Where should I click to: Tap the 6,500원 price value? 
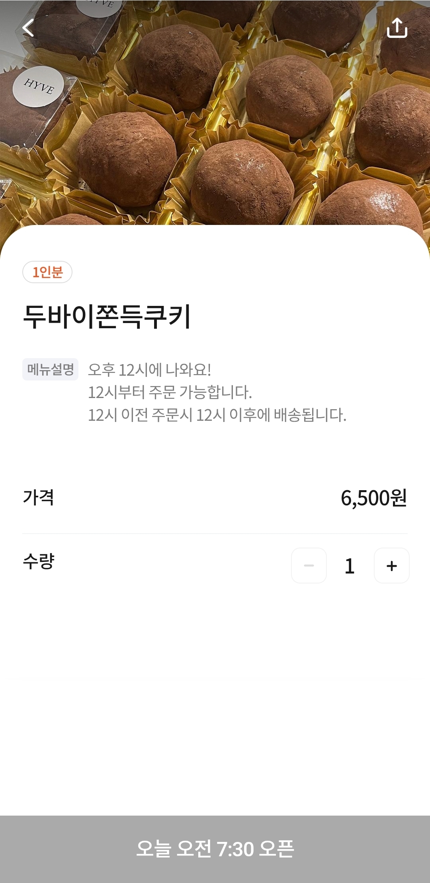(373, 498)
